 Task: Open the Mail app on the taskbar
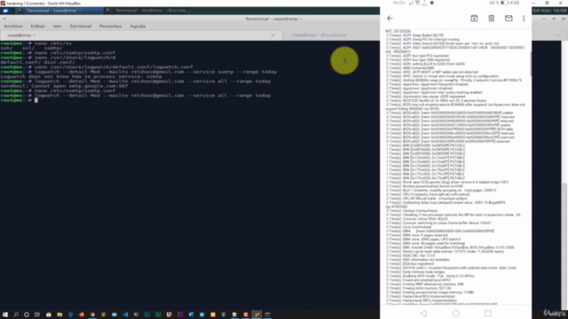click(x=114, y=315)
